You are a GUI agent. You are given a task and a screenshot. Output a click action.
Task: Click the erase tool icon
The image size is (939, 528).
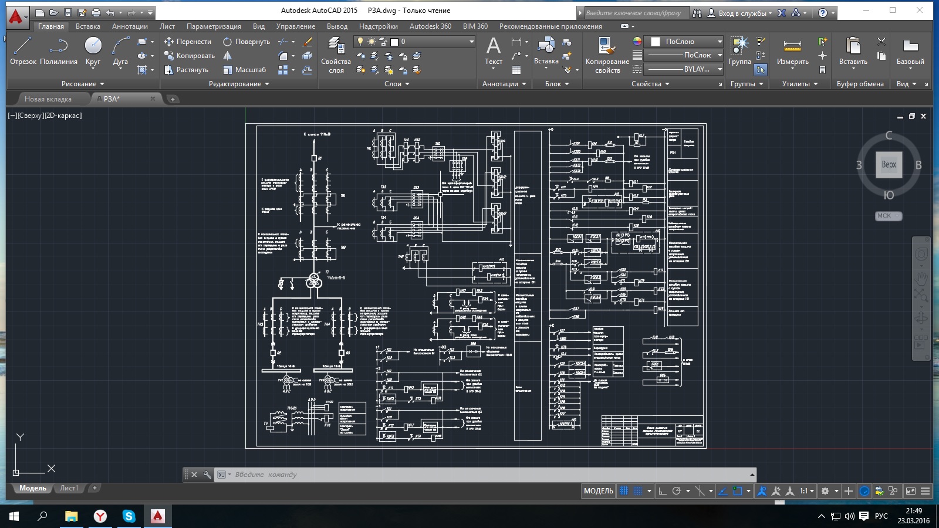point(307,42)
